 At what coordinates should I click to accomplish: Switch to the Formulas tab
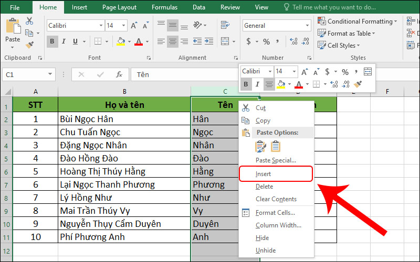click(164, 7)
